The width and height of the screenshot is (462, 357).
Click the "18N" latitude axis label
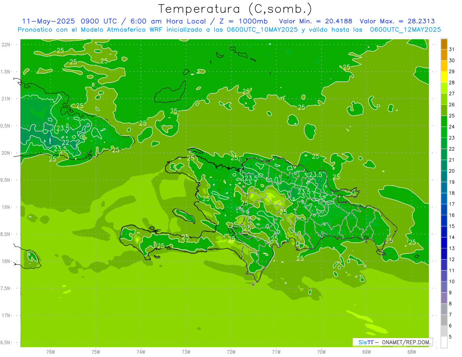coord(6,261)
